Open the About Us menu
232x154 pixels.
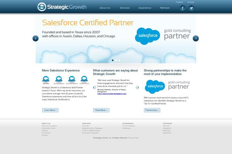tap(105, 8)
